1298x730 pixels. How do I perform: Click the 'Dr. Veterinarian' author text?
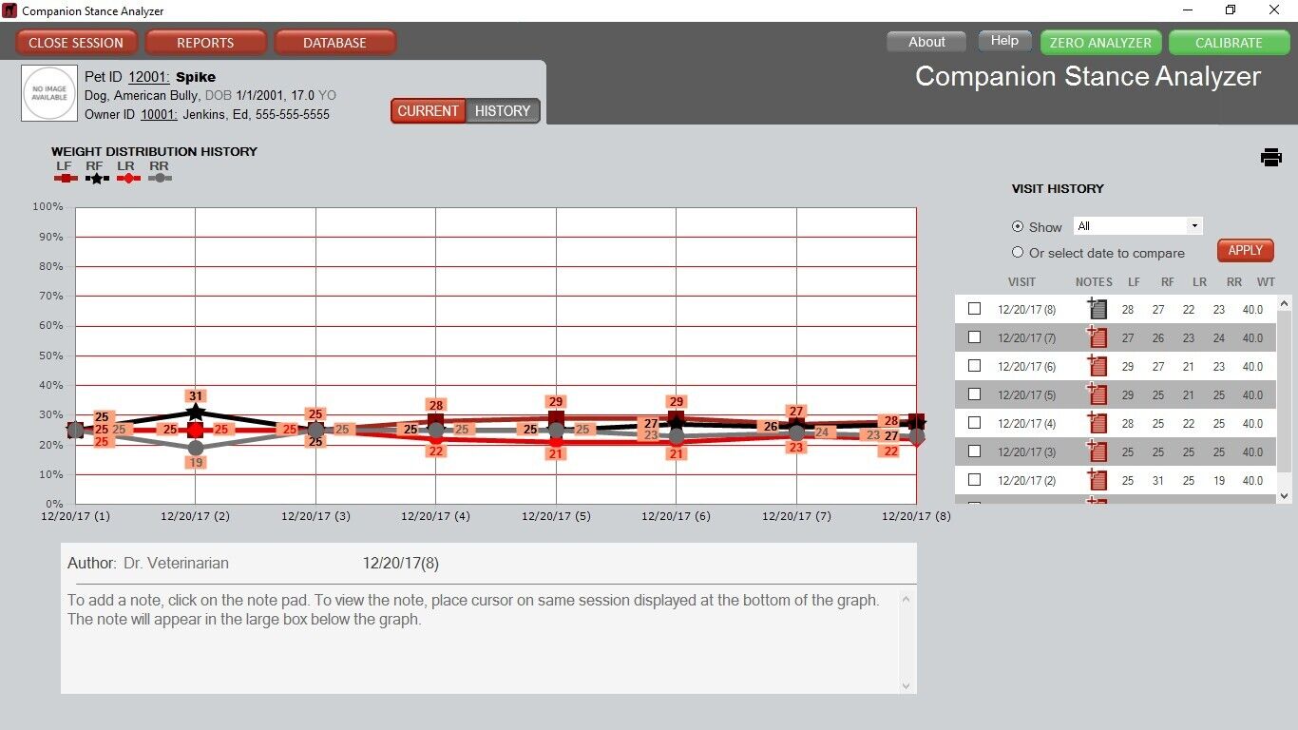coord(176,563)
